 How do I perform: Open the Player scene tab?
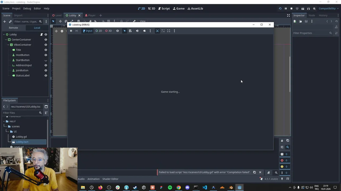coord(90,15)
